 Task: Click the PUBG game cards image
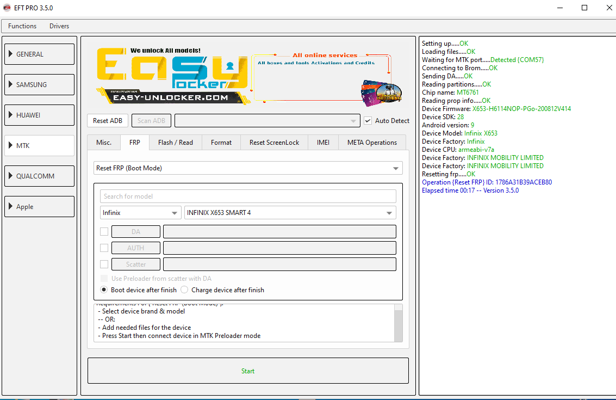click(x=382, y=94)
